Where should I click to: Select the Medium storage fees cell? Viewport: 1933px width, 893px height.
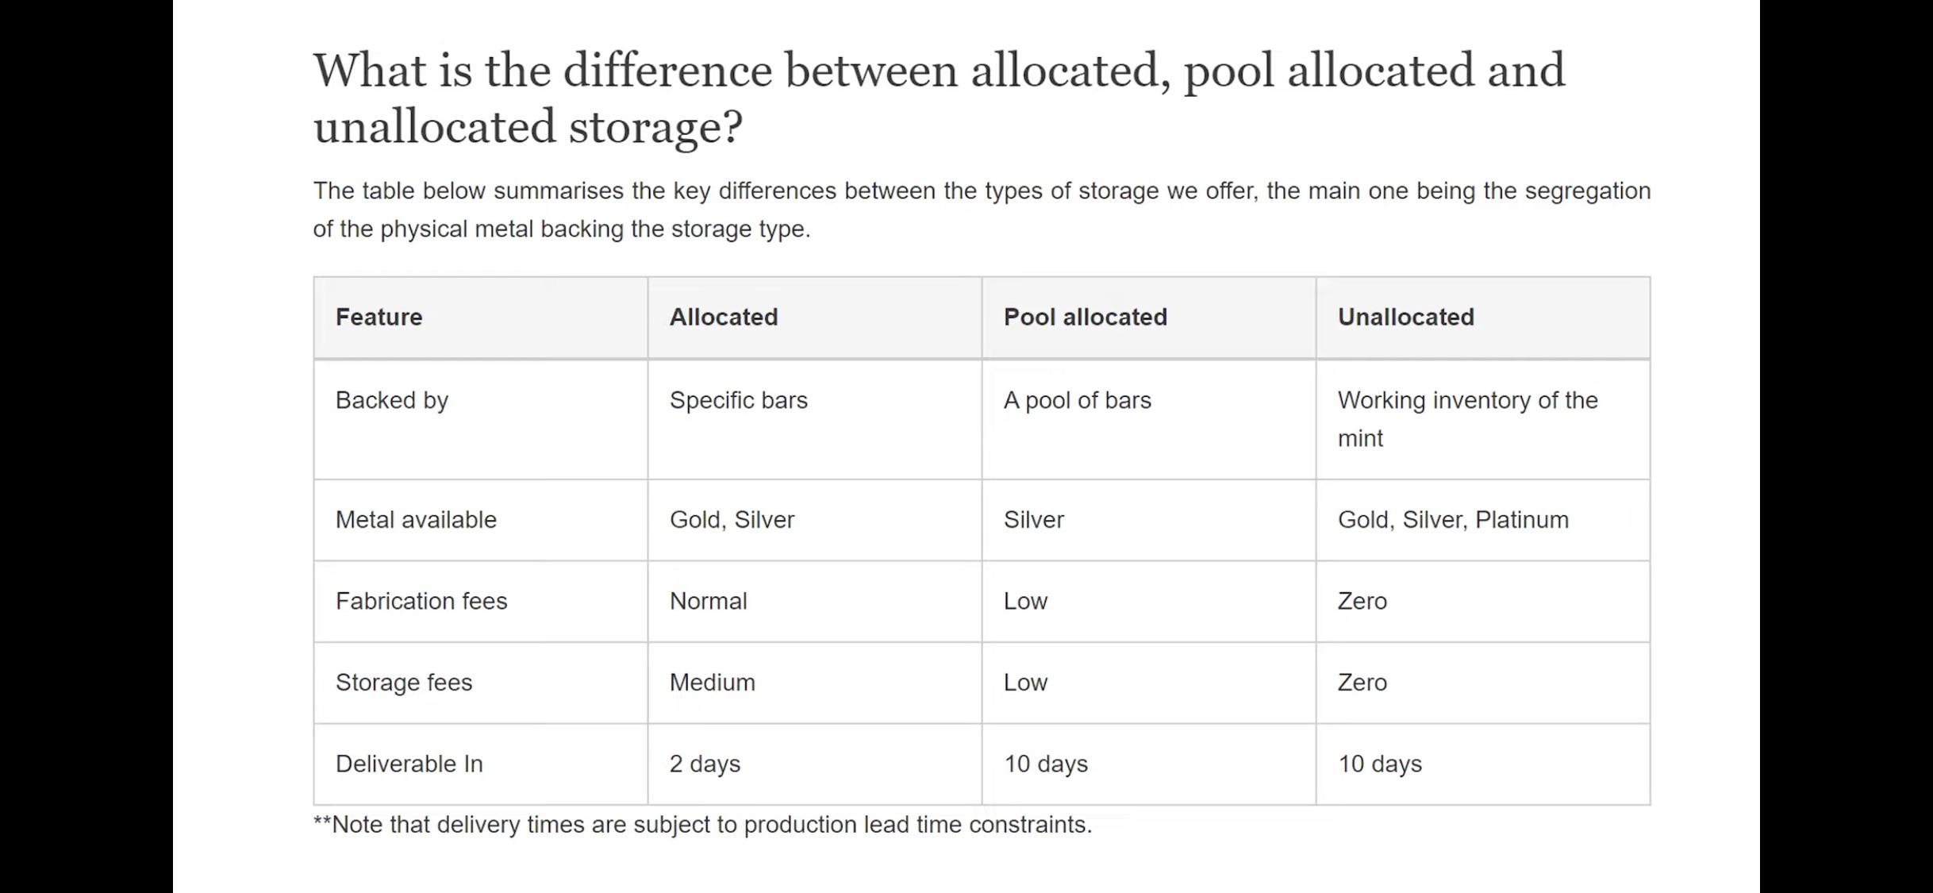click(712, 683)
